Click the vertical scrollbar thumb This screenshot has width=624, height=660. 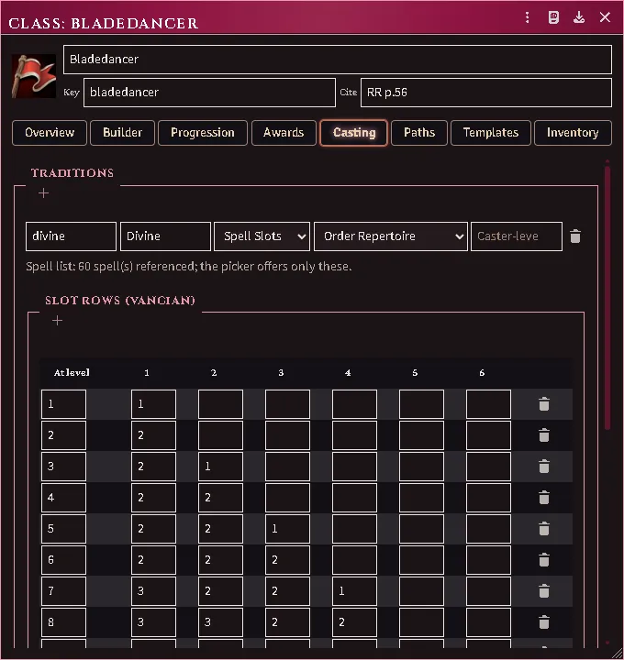[607, 298]
